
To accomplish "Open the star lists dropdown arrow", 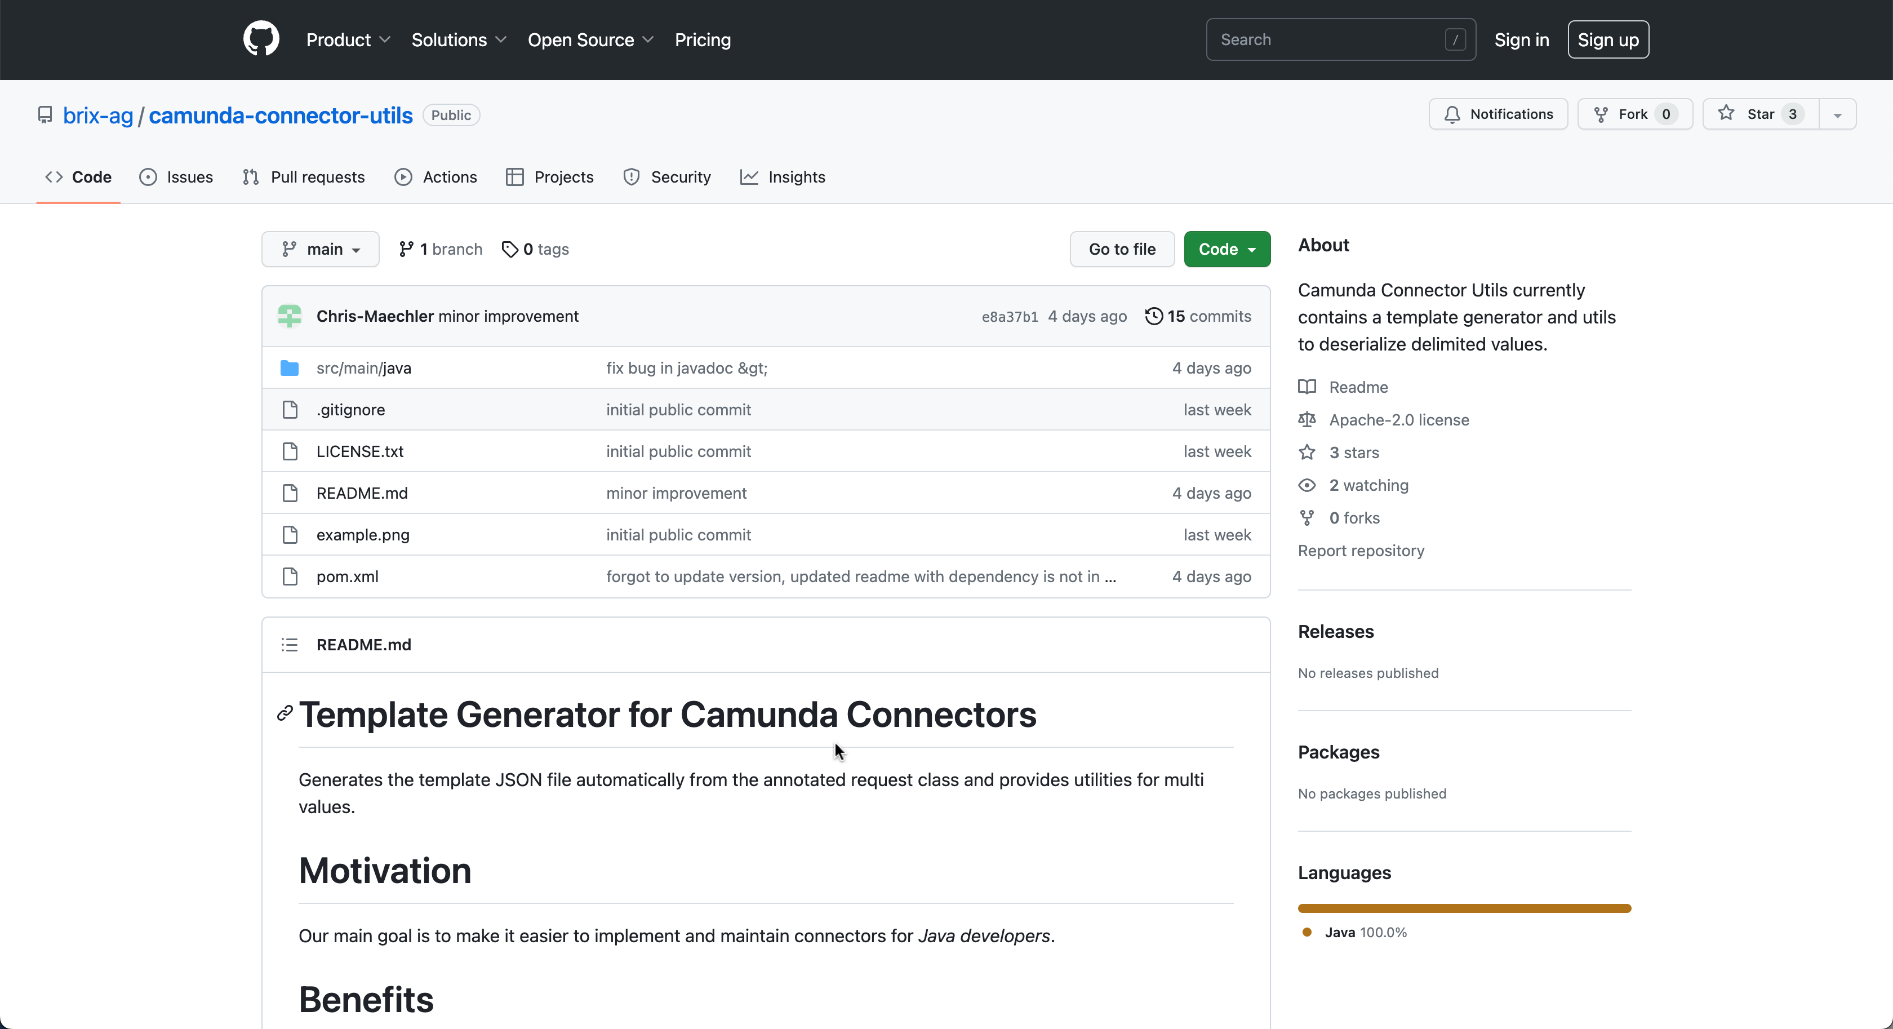I will click(1837, 114).
